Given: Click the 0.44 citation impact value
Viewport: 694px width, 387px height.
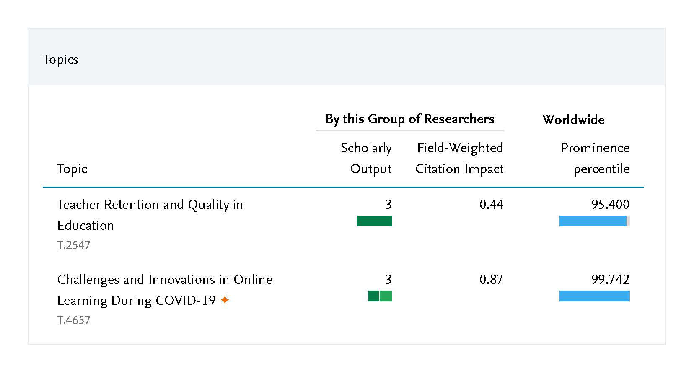Looking at the screenshot, I should (x=491, y=205).
